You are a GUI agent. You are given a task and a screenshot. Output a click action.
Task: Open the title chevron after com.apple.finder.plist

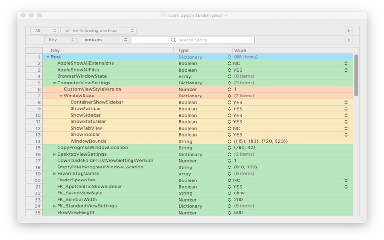click(x=226, y=15)
